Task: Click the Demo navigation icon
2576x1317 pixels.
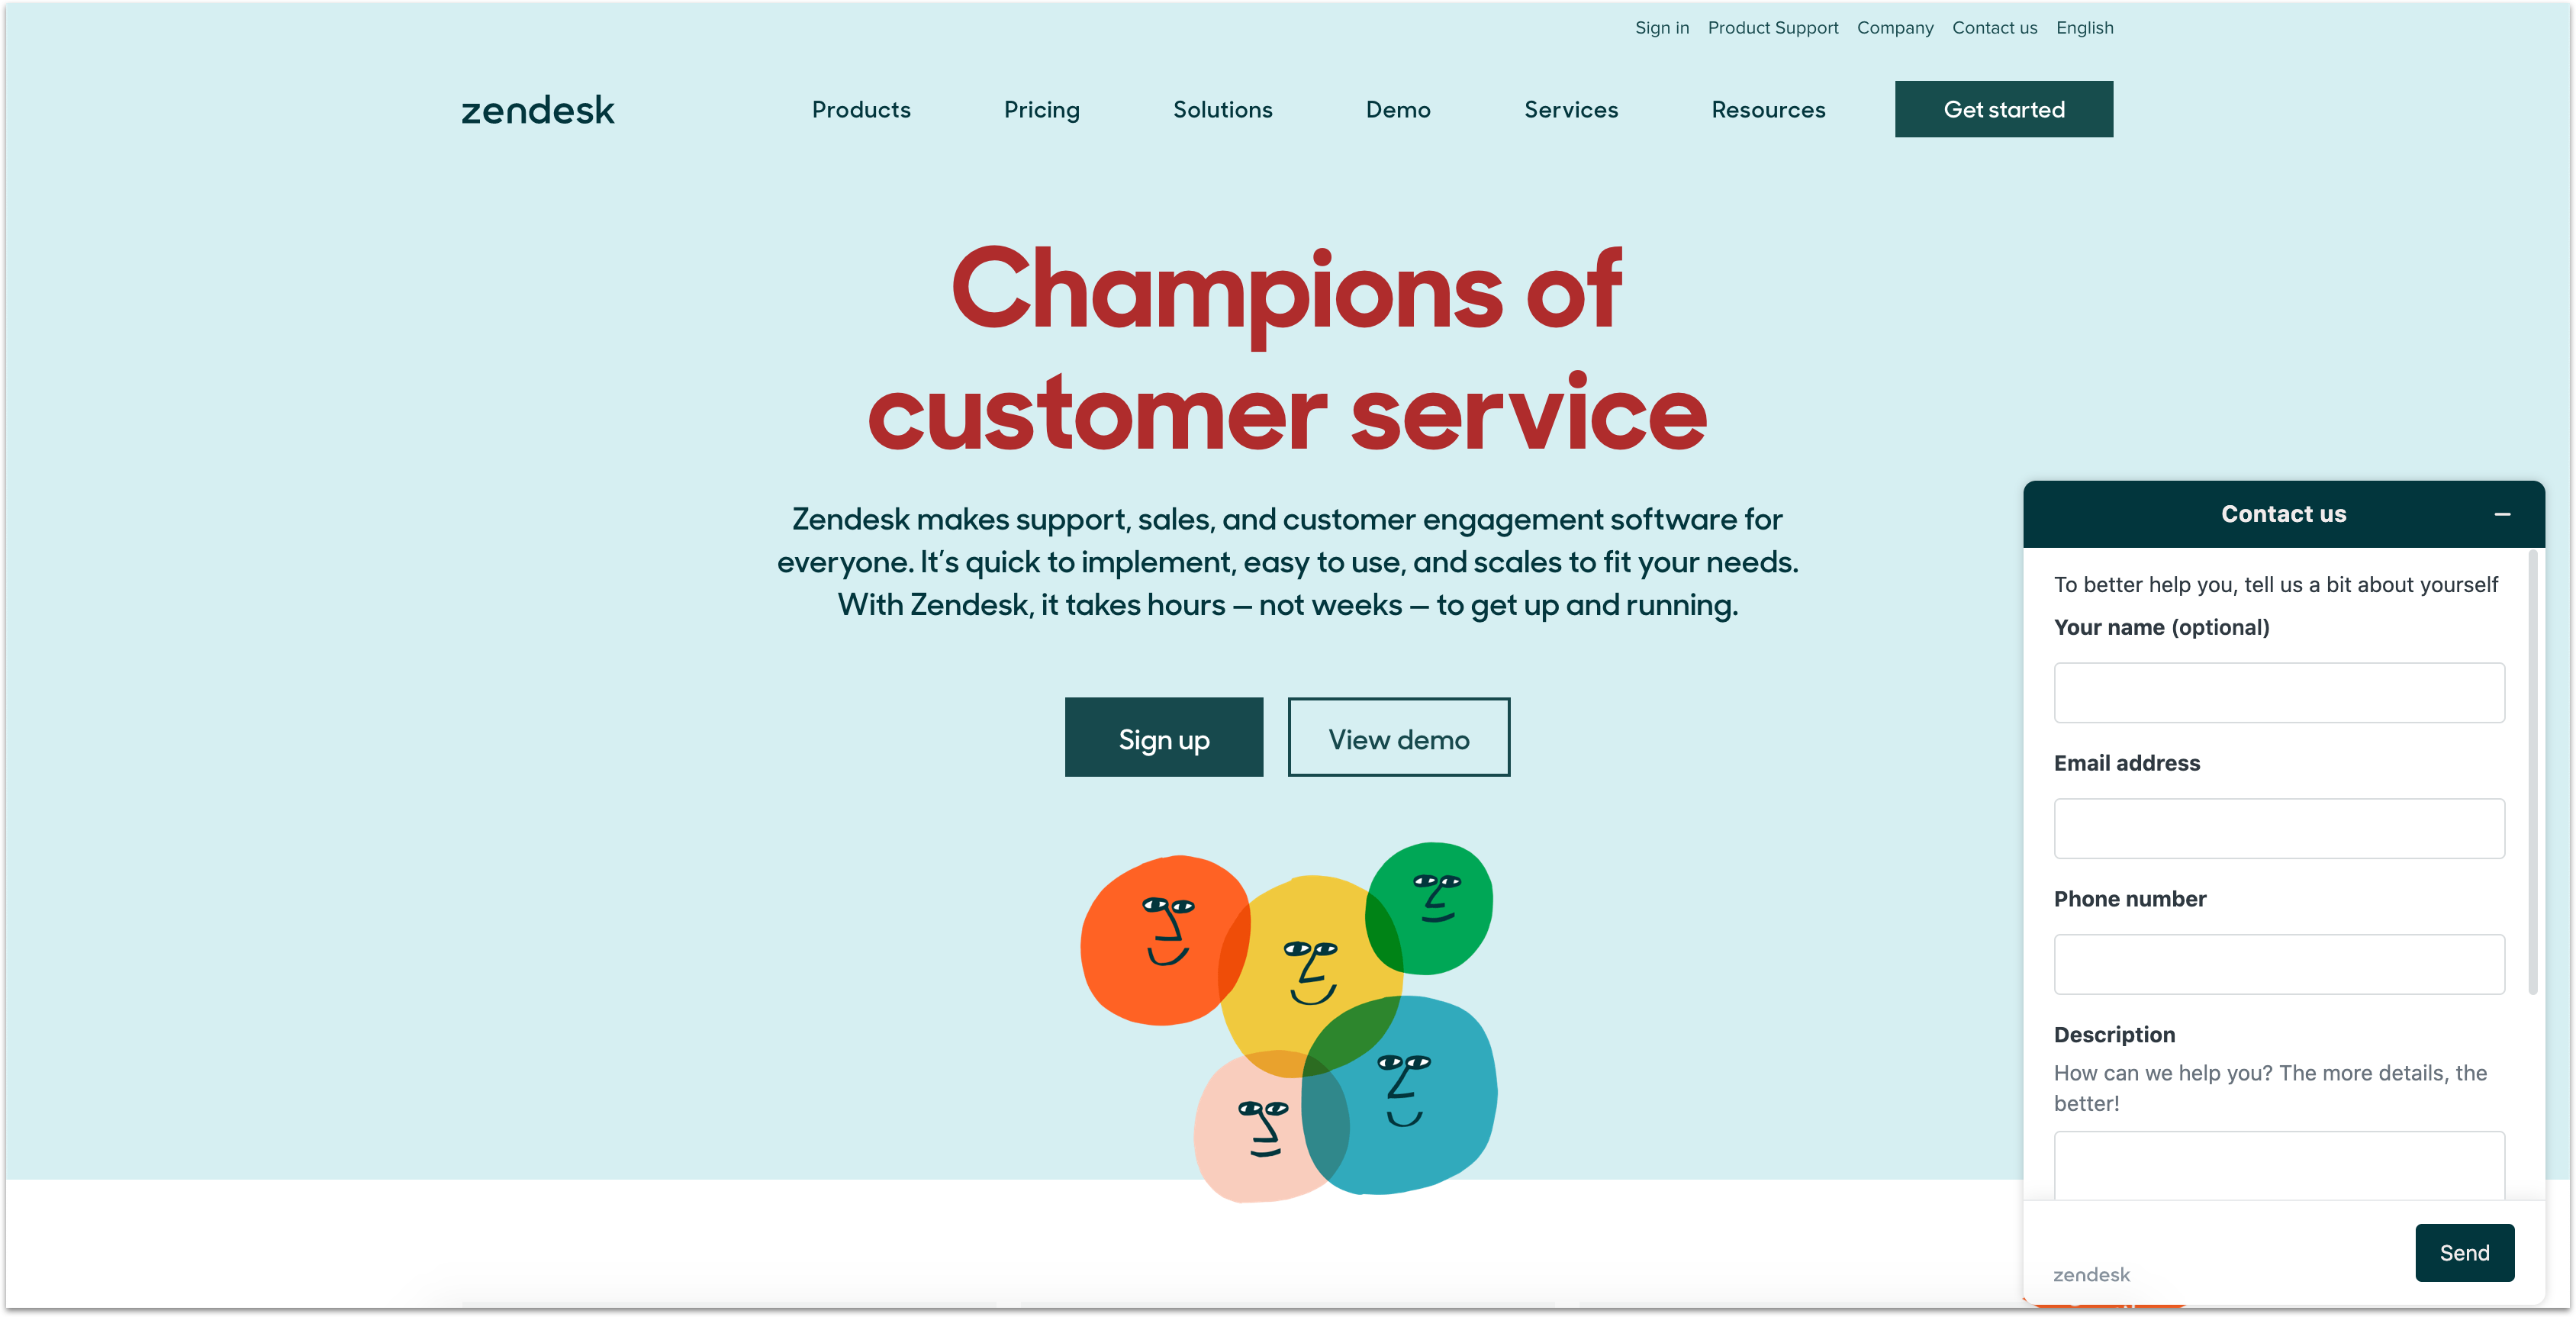Action: (1399, 109)
